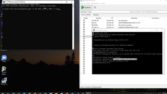
Task: Click the scanner status bar device count text
Action: [91, 87]
